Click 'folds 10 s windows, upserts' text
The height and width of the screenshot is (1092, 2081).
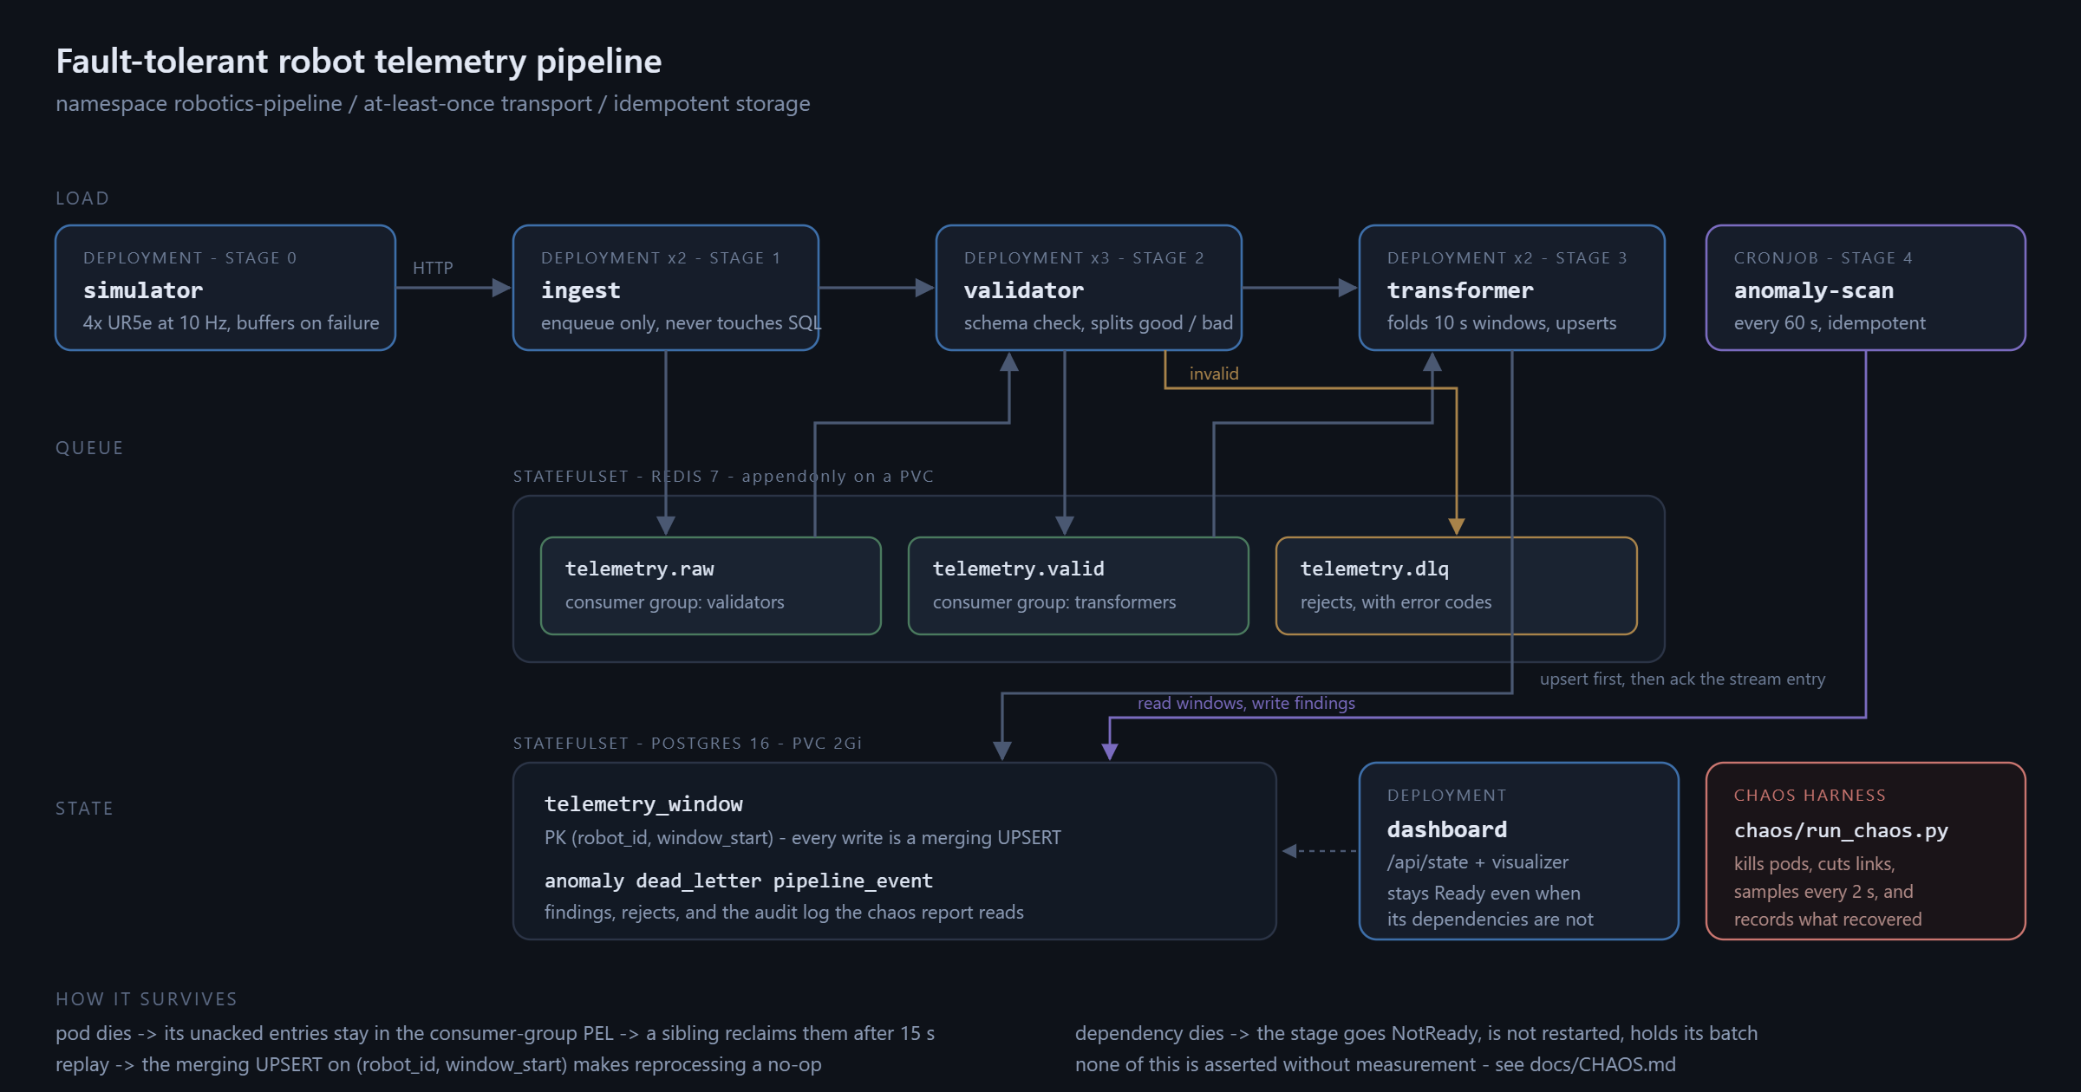[x=1502, y=323]
